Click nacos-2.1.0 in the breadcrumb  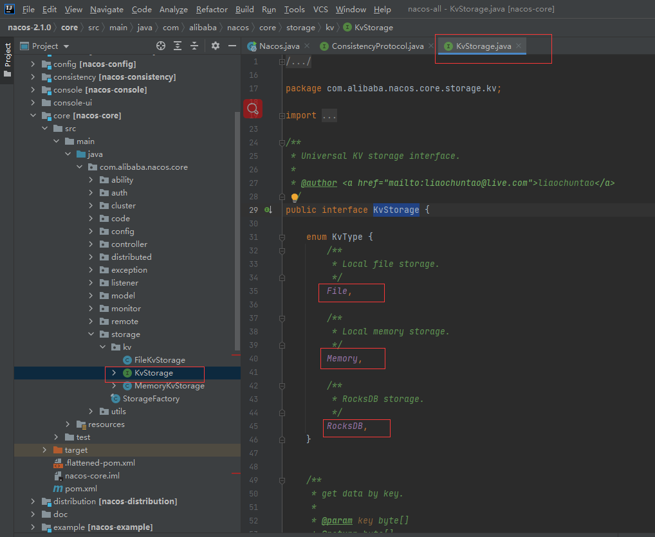[29, 28]
